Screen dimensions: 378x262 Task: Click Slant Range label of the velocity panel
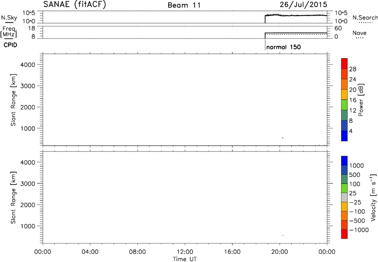click(13, 198)
